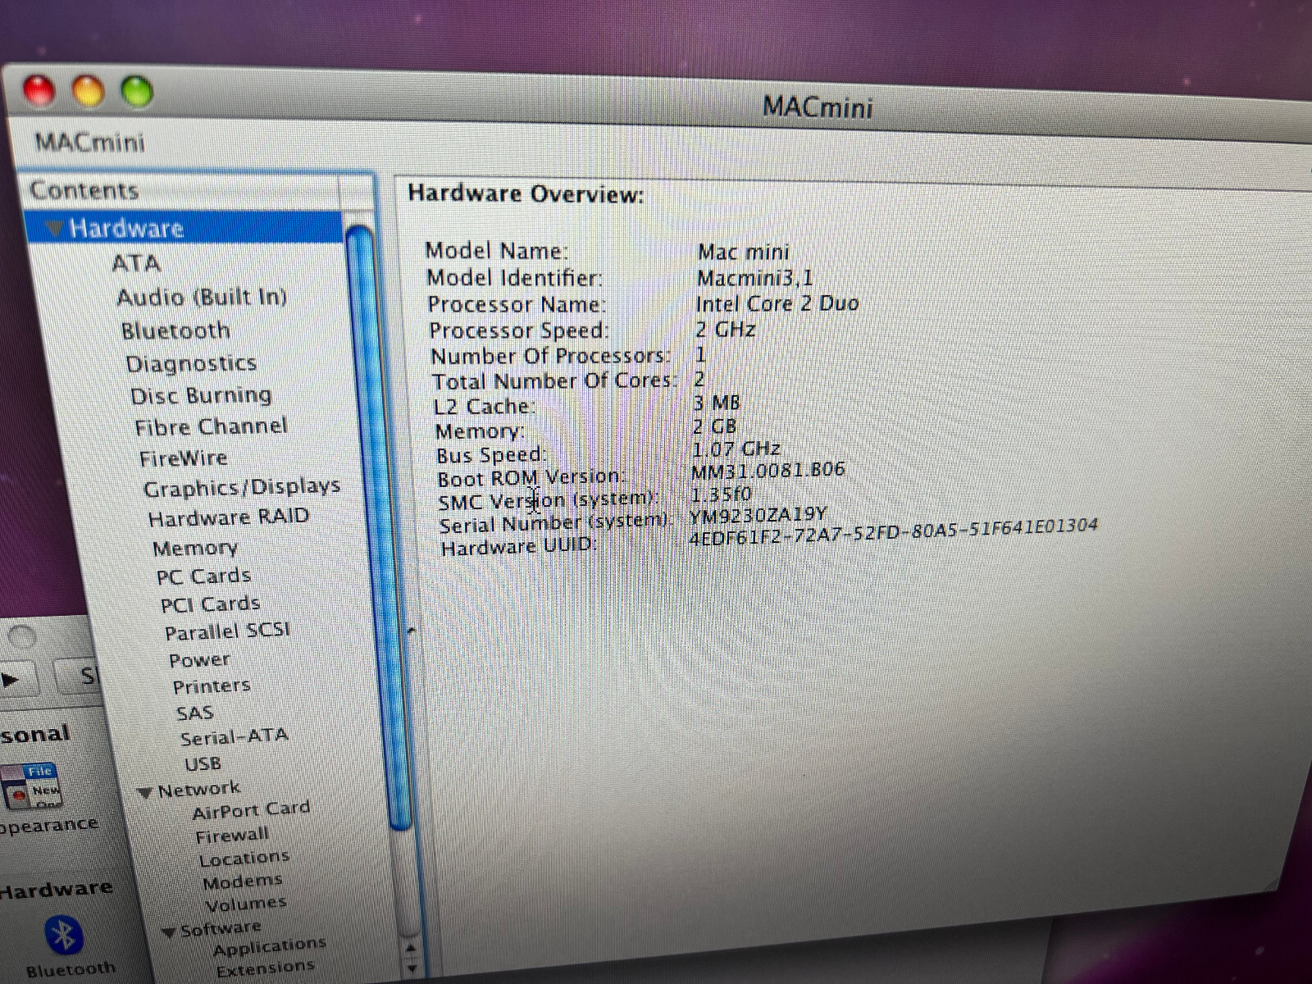Click the Hardware UUID value

(893, 531)
